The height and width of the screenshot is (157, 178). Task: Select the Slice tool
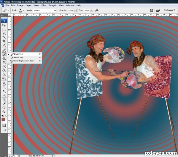click(x=4, y=45)
